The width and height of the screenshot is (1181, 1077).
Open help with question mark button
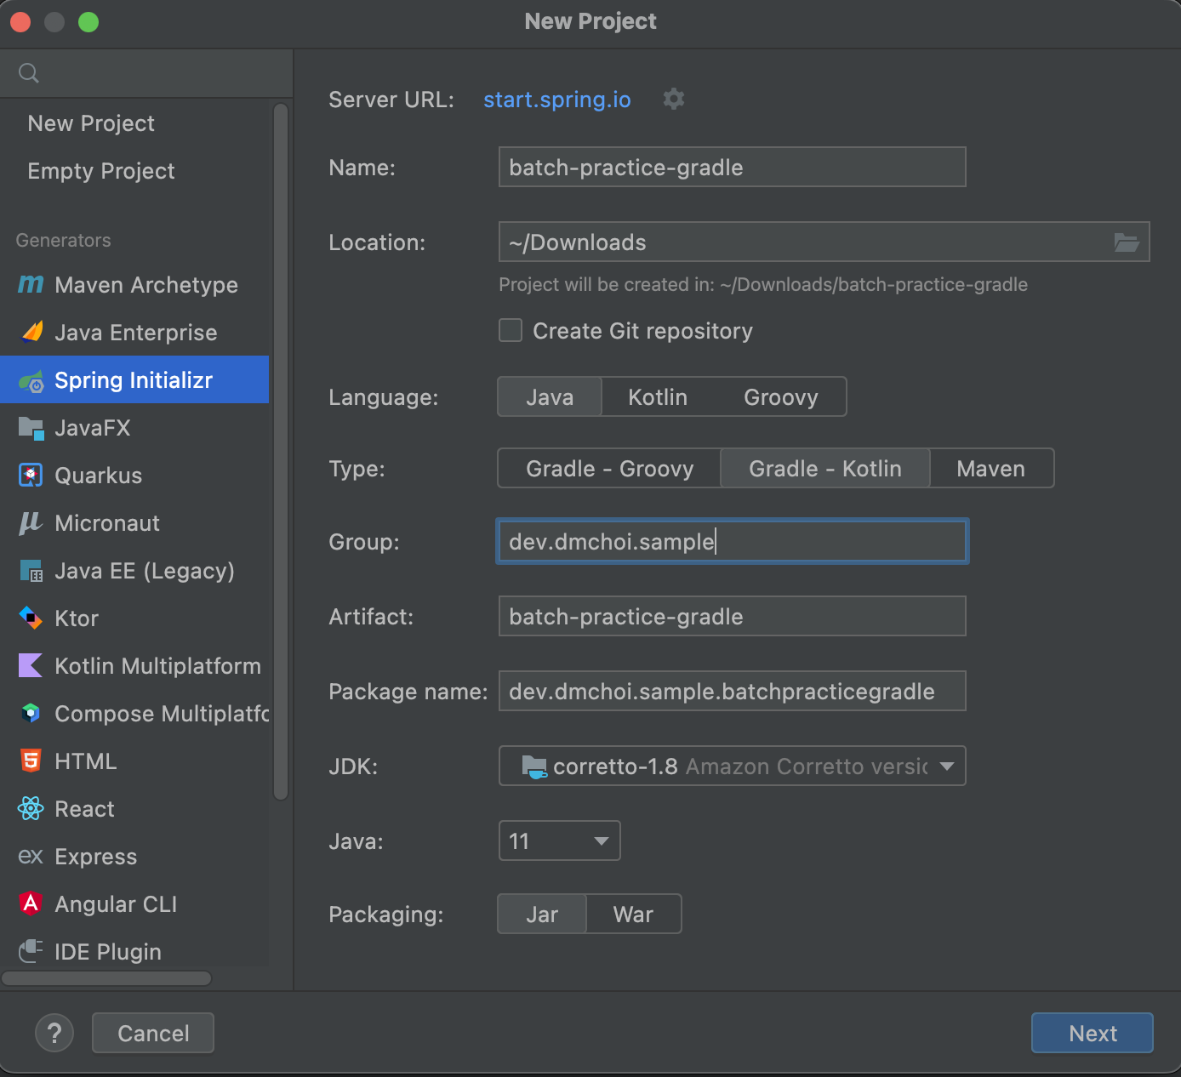[x=54, y=1033]
